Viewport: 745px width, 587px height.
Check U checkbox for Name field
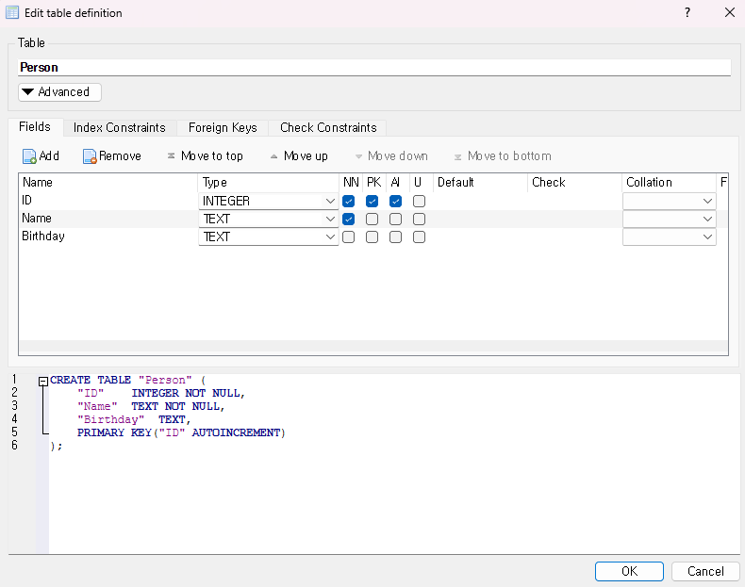[419, 220]
